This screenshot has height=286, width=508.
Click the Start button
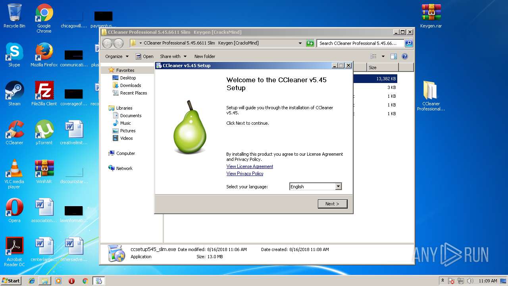coord(11,281)
